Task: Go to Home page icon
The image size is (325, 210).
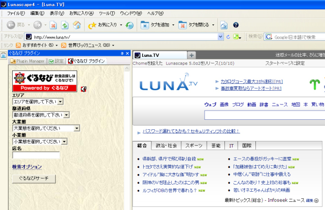Action: click(77, 25)
